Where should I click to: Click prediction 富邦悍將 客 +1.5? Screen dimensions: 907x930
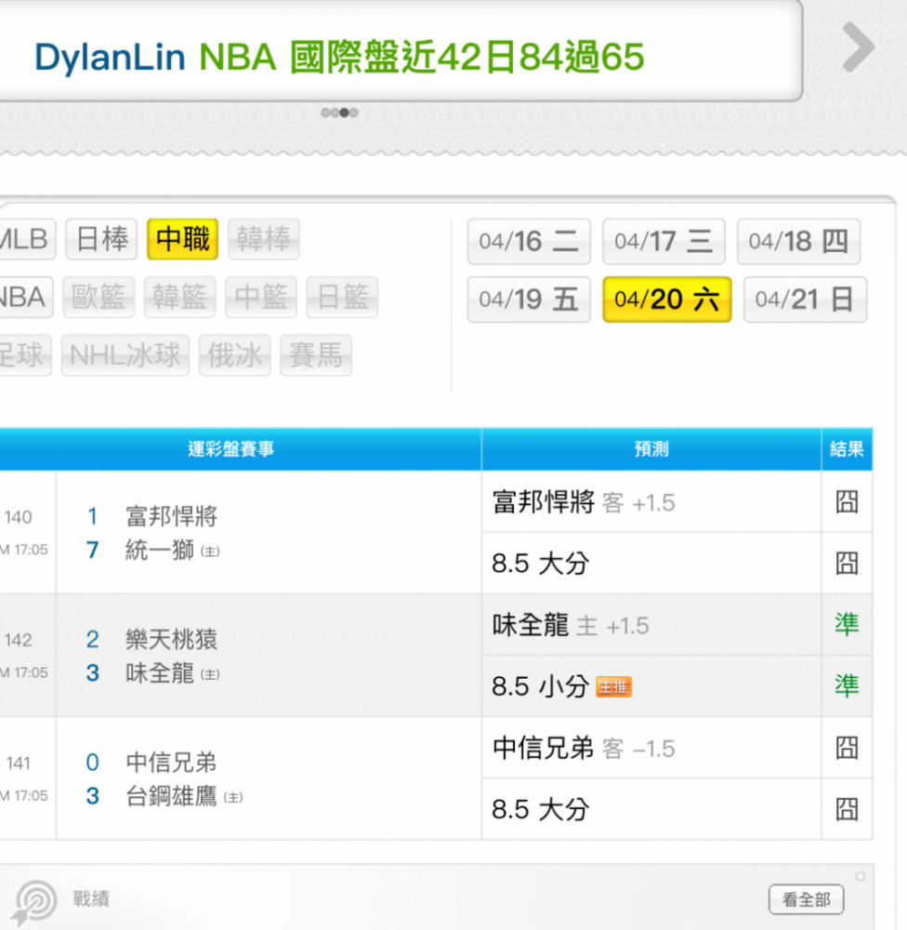pos(584,502)
